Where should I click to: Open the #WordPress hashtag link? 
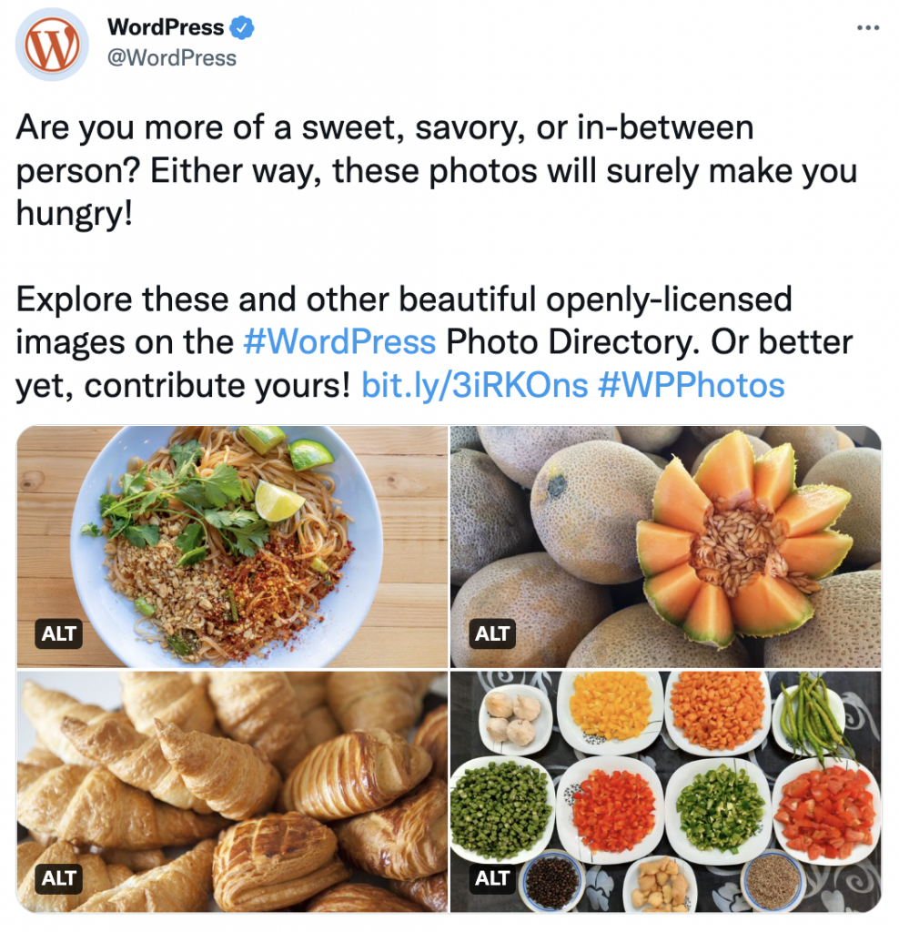pyautogui.click(x=339, y=342)
